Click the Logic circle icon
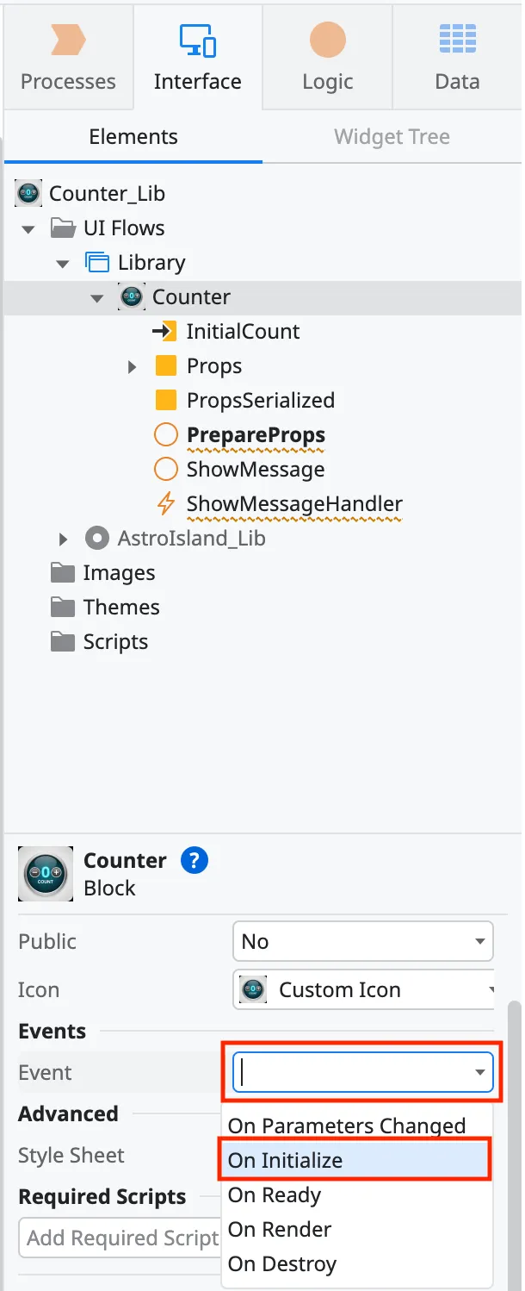The height and width of the screenshot is (1291, 525). (x=327, y=38)
